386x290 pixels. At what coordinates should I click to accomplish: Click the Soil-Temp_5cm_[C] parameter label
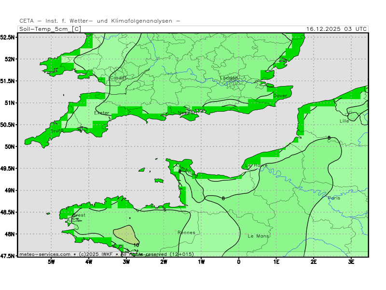point(49,29)
